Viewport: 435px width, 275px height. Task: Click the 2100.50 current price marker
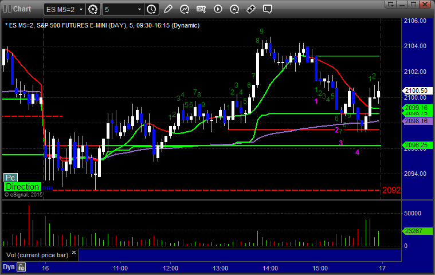click(417, 91)
